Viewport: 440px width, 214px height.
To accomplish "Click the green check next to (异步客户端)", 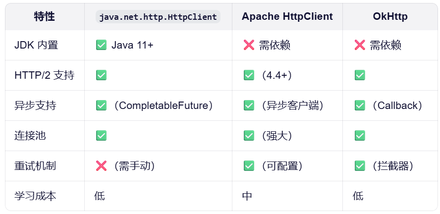I will point(249,106).
